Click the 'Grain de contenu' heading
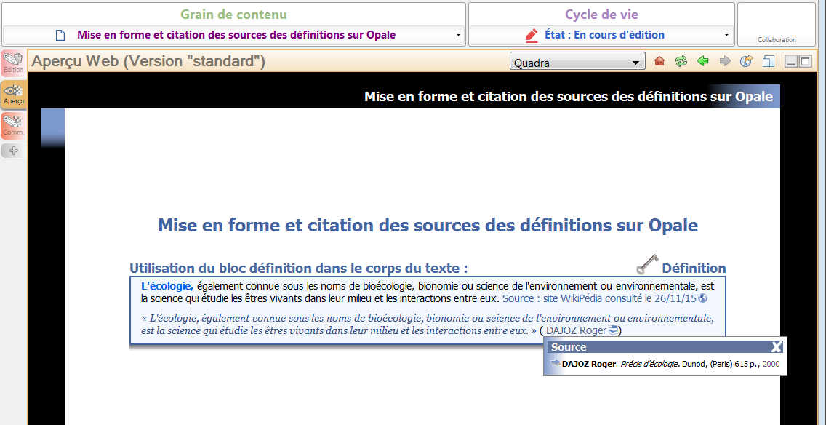This screenshot has width=826, height=425. (234, 15)
